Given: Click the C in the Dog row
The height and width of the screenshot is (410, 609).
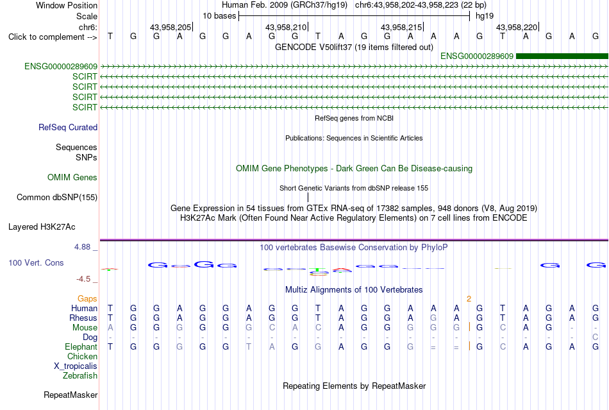Looking at the screenshot, I should 595,337.
